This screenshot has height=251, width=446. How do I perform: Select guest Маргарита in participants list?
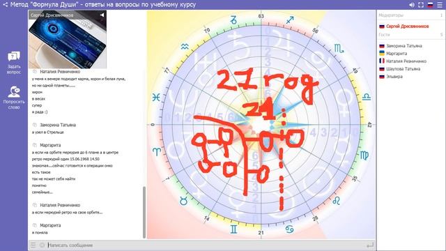[397, 54]
